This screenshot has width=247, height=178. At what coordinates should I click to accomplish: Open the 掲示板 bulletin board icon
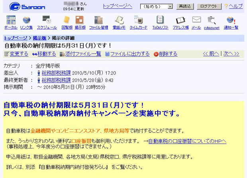80,20
